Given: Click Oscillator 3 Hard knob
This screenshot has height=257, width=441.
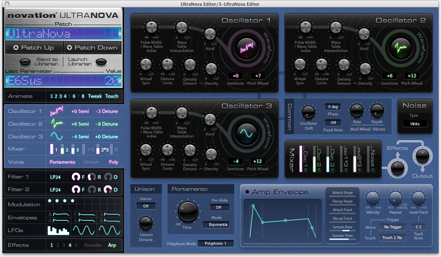Looking at the screenshot, I should (x=210, y=119).
